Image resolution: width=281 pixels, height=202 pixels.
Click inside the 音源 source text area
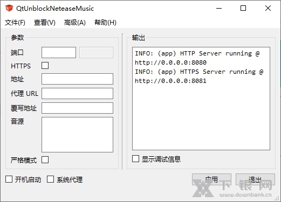click(77, 135)
